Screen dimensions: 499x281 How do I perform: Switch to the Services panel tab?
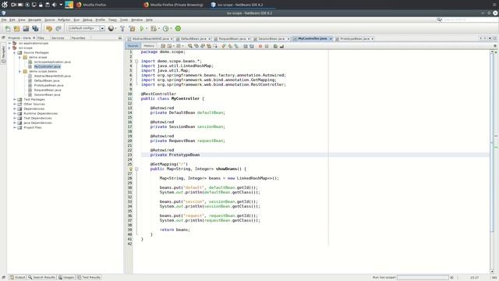[x=58, y=38]
